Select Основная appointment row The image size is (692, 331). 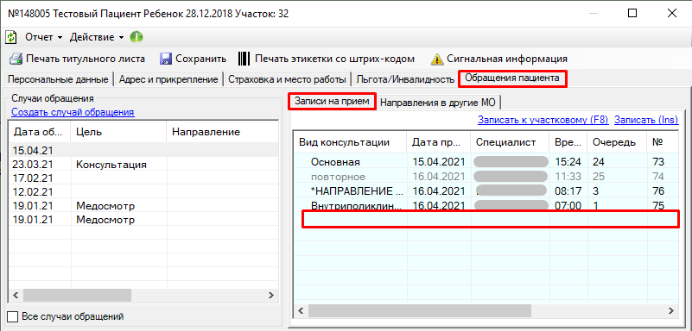[486, 162]
